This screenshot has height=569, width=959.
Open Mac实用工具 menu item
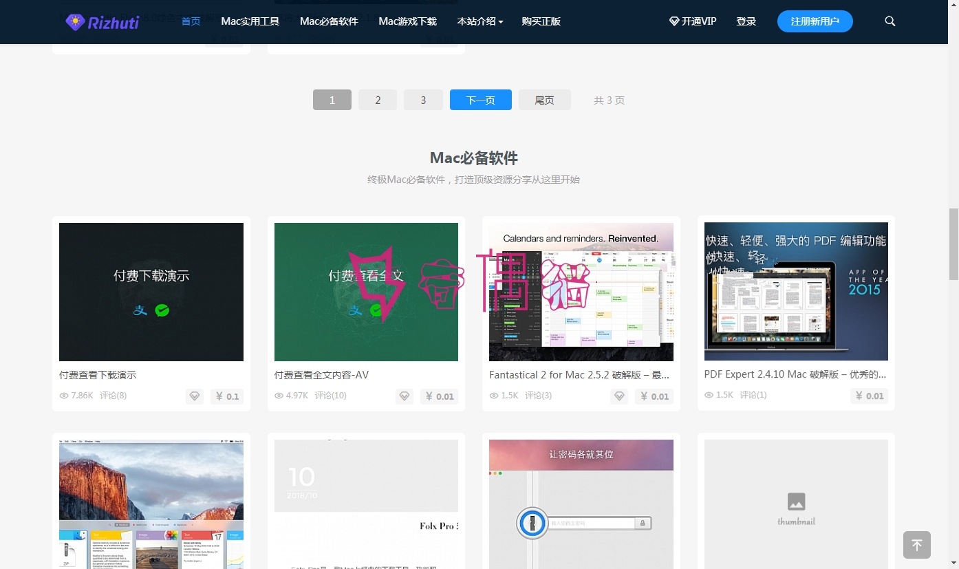pyautogui.click(x=250, y=21)
